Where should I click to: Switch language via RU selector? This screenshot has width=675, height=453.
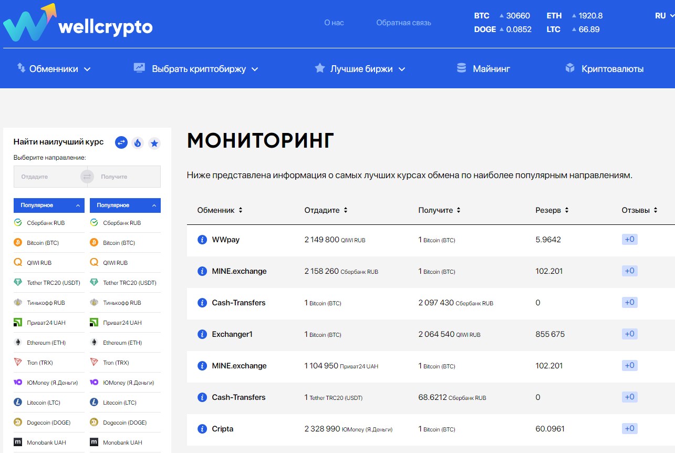(x=664, y=16)
